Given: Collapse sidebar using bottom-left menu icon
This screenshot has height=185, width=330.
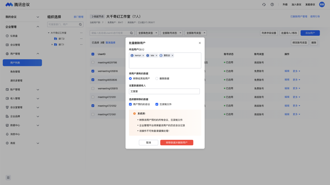Looking at the screenshot, I should [x=8, y=177].
